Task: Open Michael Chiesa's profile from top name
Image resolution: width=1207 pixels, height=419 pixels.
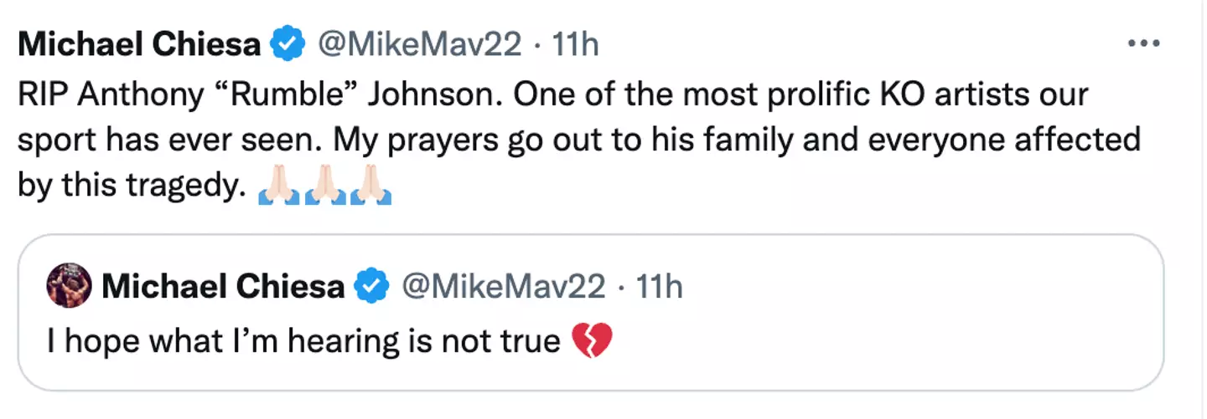Action: pos(138,45)
